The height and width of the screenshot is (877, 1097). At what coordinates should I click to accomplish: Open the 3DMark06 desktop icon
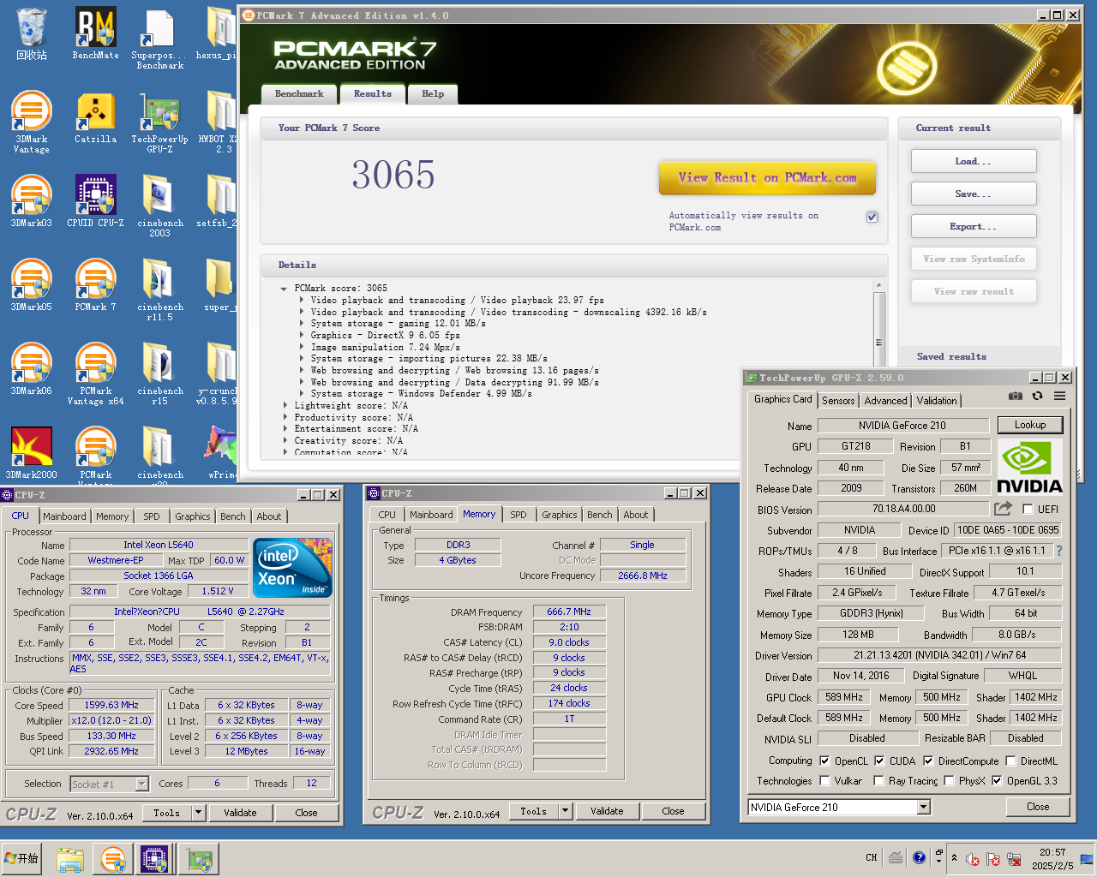32,369
